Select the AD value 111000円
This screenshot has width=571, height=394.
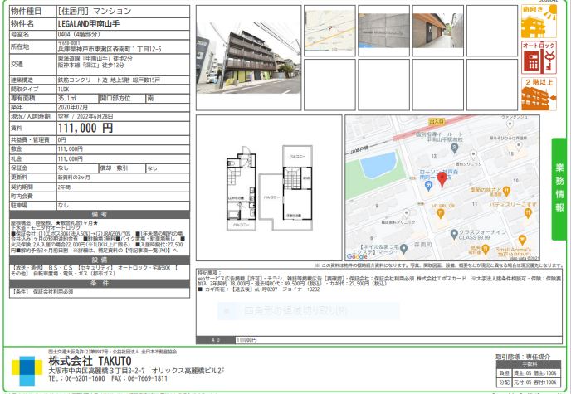click(246, 340)
